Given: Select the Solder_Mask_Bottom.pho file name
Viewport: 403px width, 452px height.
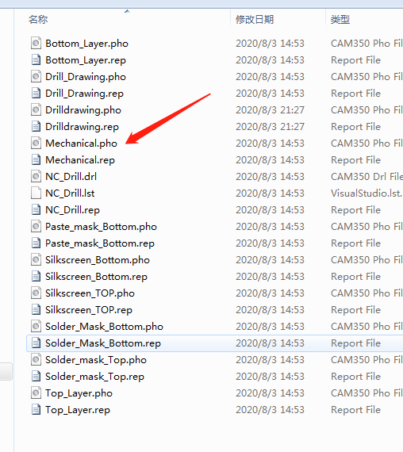Looking at the screenshot, I should point(104,327).
